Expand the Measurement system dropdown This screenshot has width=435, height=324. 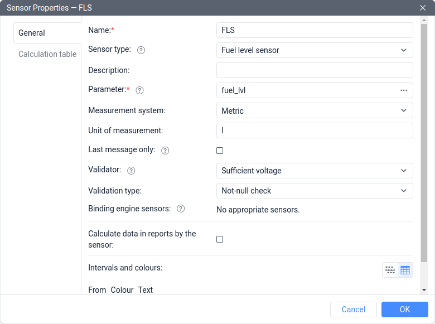click(314, 110)
